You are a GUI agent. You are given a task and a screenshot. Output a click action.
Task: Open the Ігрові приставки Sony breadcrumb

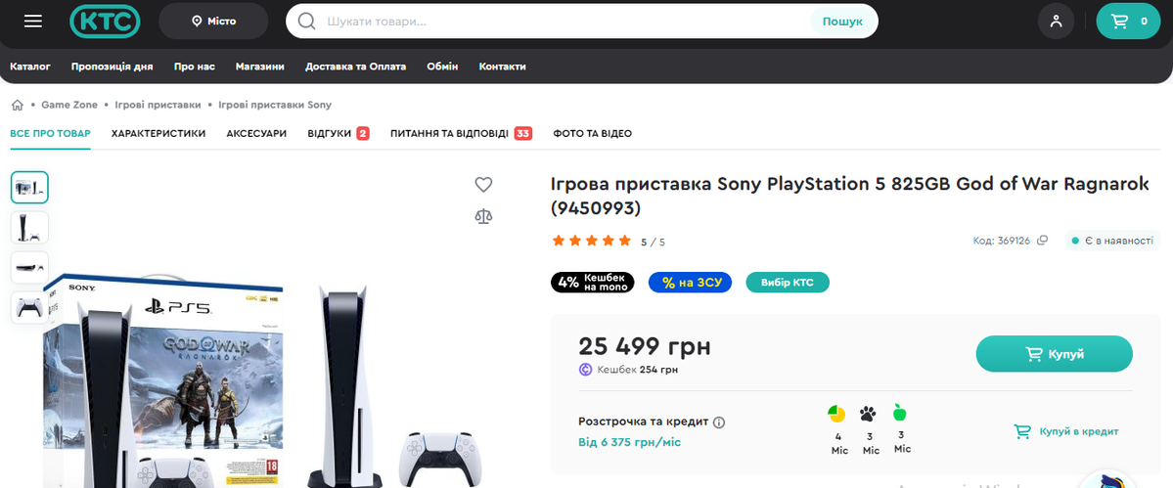[275, 105]
